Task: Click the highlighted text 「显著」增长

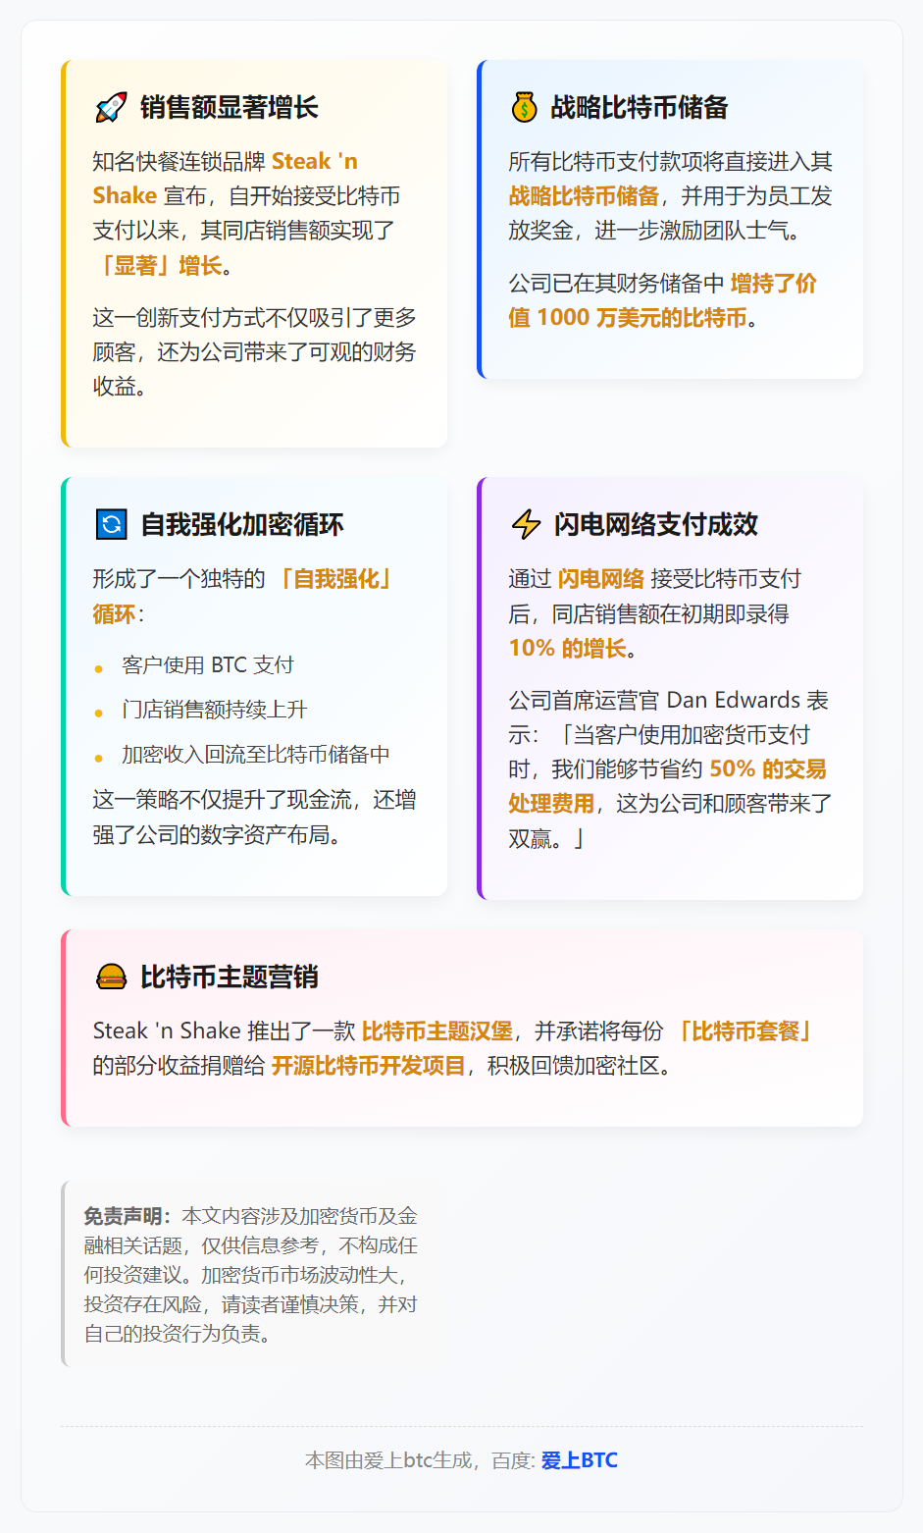Action: click(157, 265)
